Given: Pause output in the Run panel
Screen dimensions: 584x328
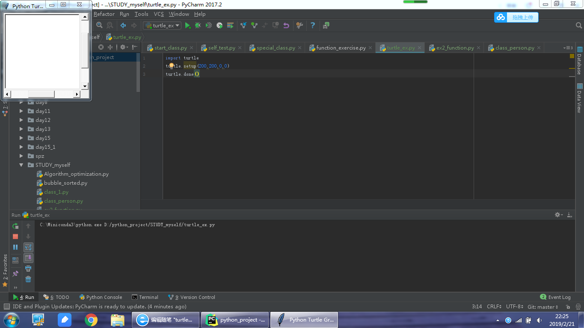Looking at the screenshot, I should (15, 247).
